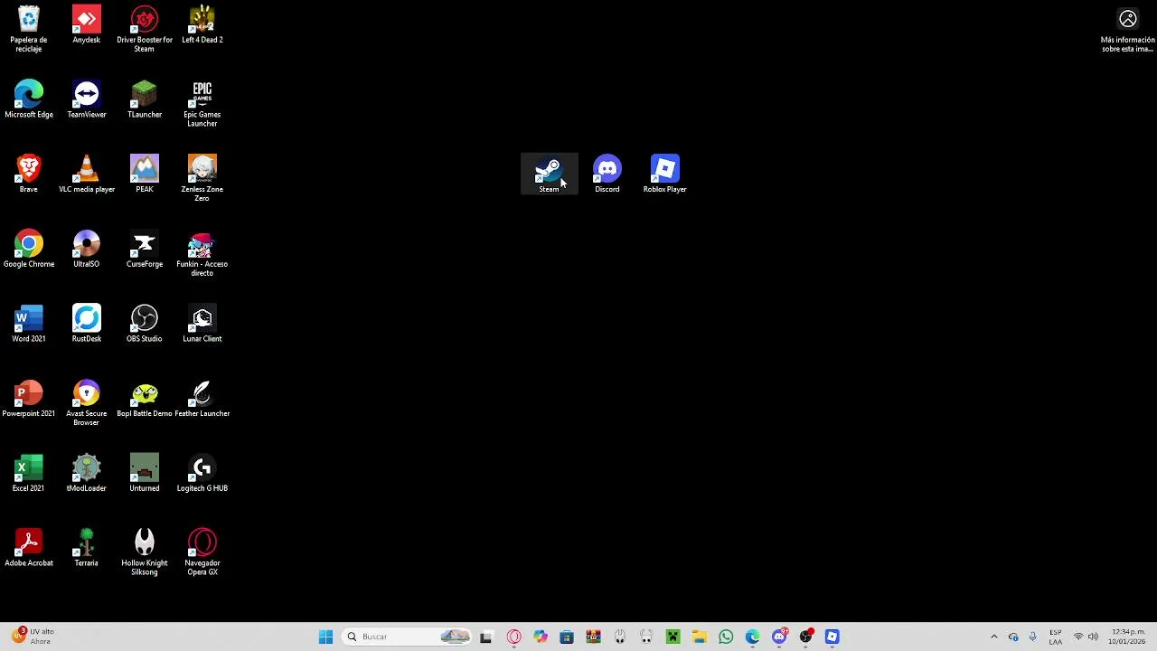The image size is (1157, 651).
Task: Open the clock and date 12:34 p.m.
Action: coord(1128,637)
